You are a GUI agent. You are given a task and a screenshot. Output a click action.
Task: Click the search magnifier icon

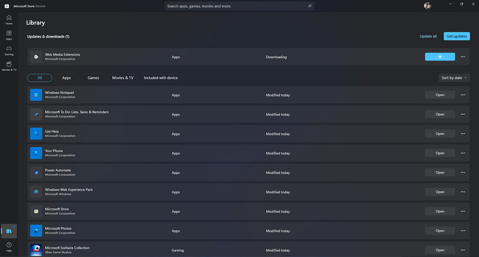pyautogui.click(x=310, y=6)
